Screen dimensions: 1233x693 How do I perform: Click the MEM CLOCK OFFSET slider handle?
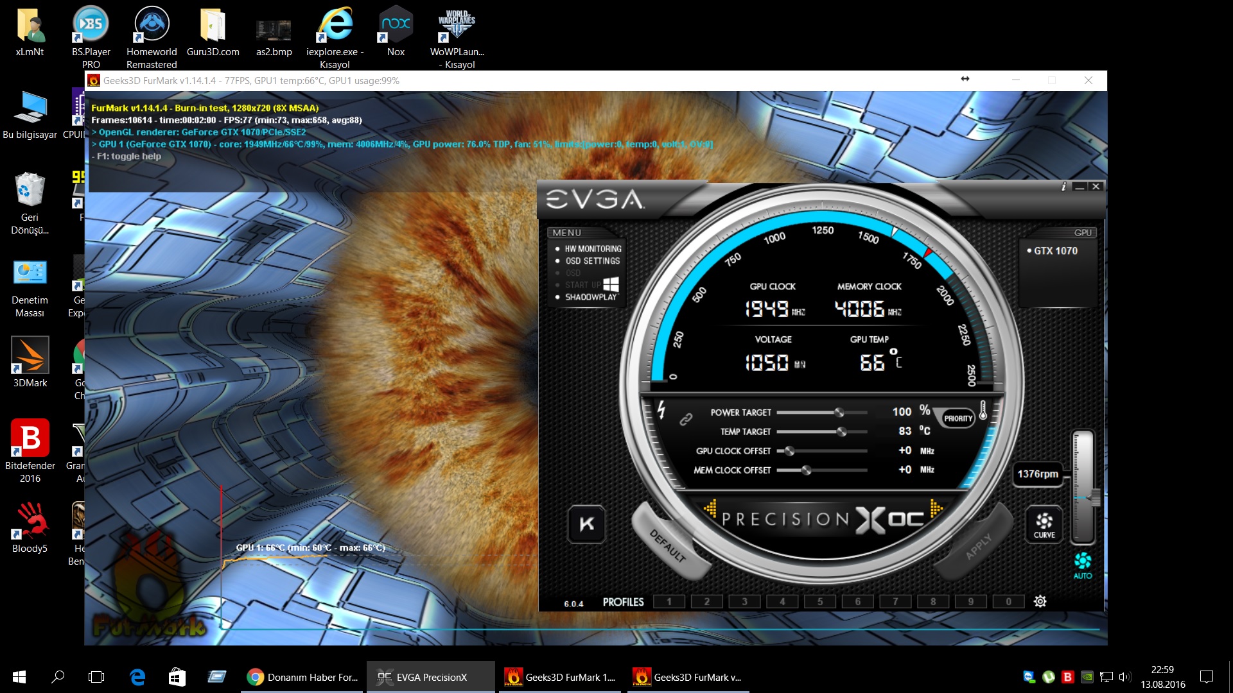coord(806,470)
